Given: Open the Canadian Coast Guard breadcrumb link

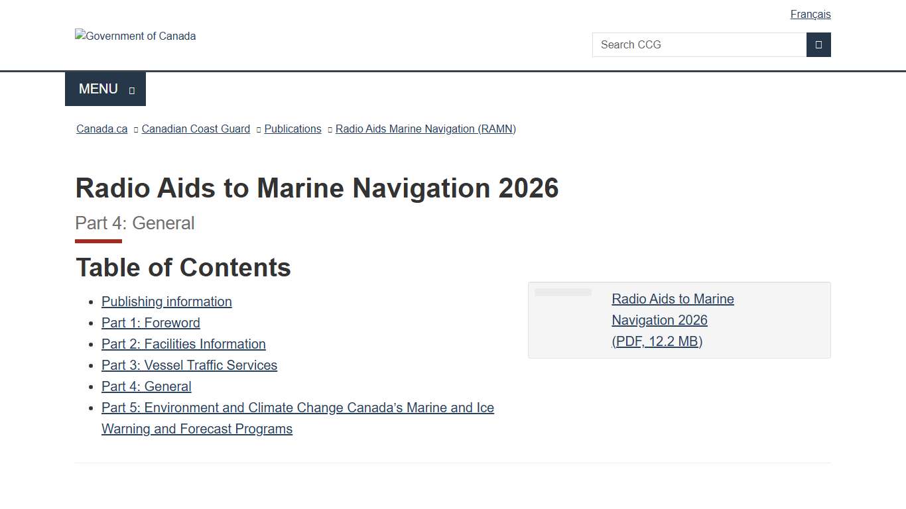Looking at the screenshot, I should pyautogui.click(x=196, y=129).
